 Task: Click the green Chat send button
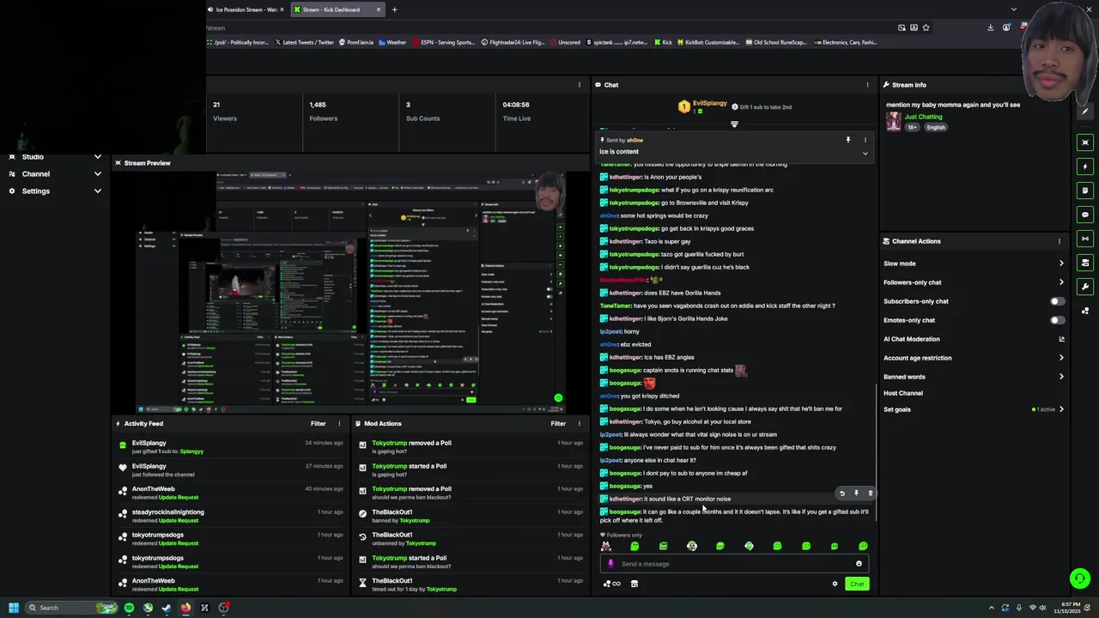coord(857,584)
